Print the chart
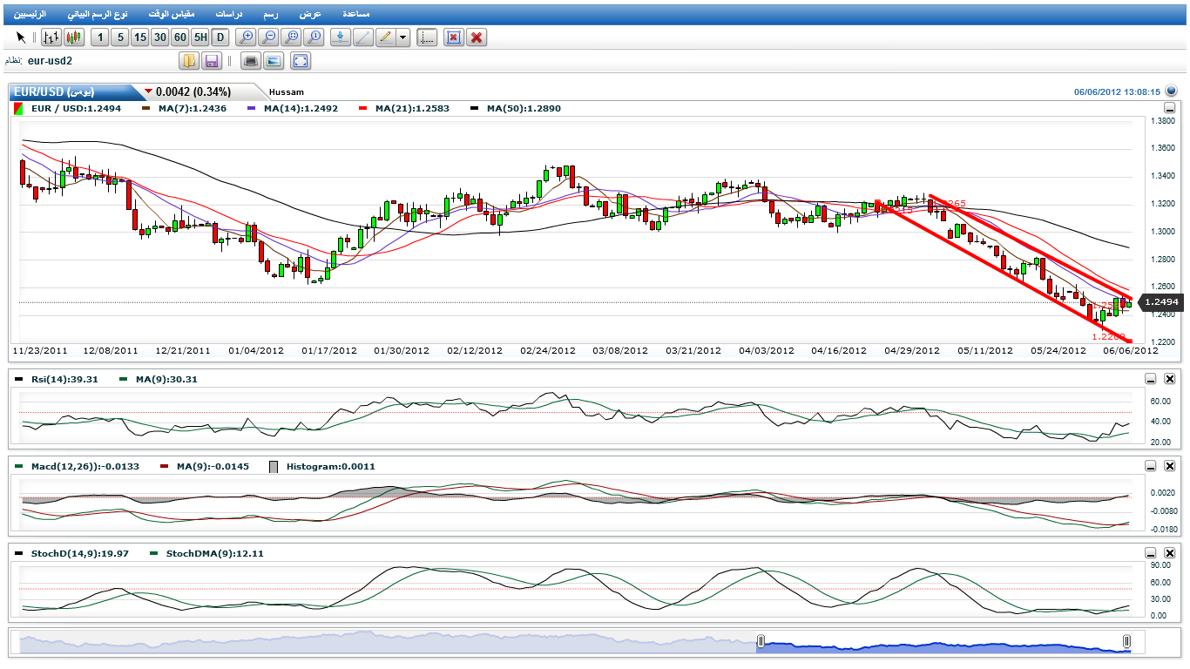 coord(252,61)
